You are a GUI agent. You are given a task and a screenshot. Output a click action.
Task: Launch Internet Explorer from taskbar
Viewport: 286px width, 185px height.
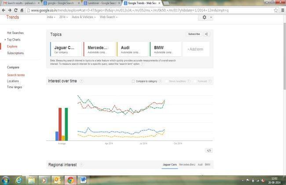[18, 180]
